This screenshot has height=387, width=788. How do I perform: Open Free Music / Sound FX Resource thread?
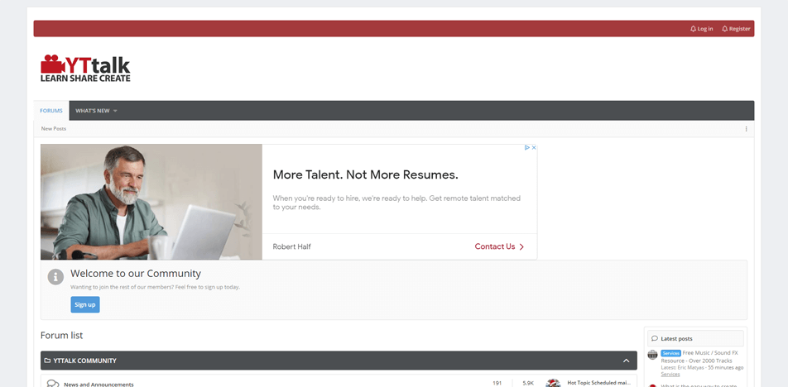coord(699,357)
